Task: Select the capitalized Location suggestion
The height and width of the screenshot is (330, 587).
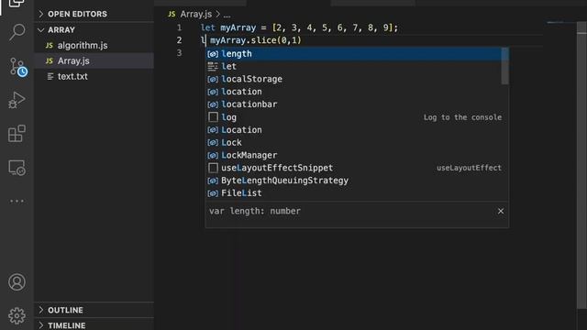Action: coord(354,130)
